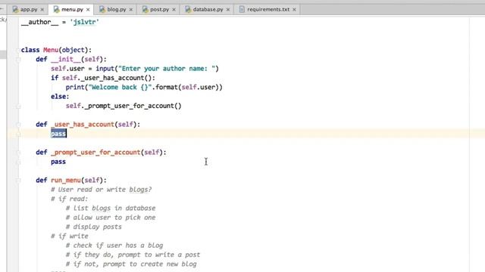Screen dimensions: 485x272
Task: Click the _prompt_user_for_account definition name
Action: click(95, 153)
